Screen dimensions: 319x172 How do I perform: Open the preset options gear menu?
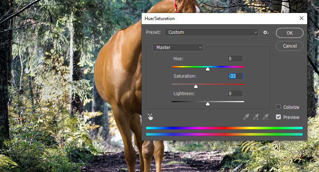click(x=266, y=32)
